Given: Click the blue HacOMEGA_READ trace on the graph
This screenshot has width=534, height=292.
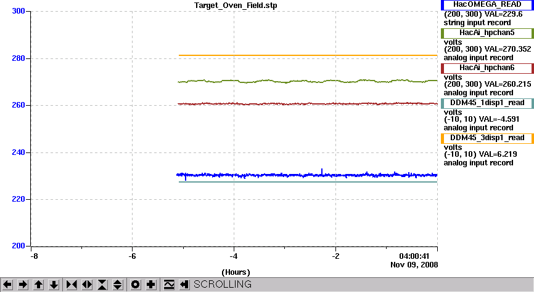Looking at the screenshot, I should point(306,175).
